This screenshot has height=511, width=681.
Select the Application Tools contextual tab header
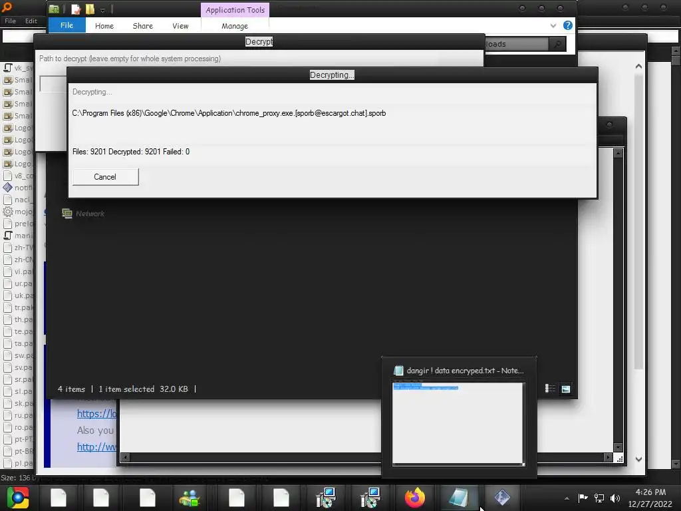click(x=235, y=10)
